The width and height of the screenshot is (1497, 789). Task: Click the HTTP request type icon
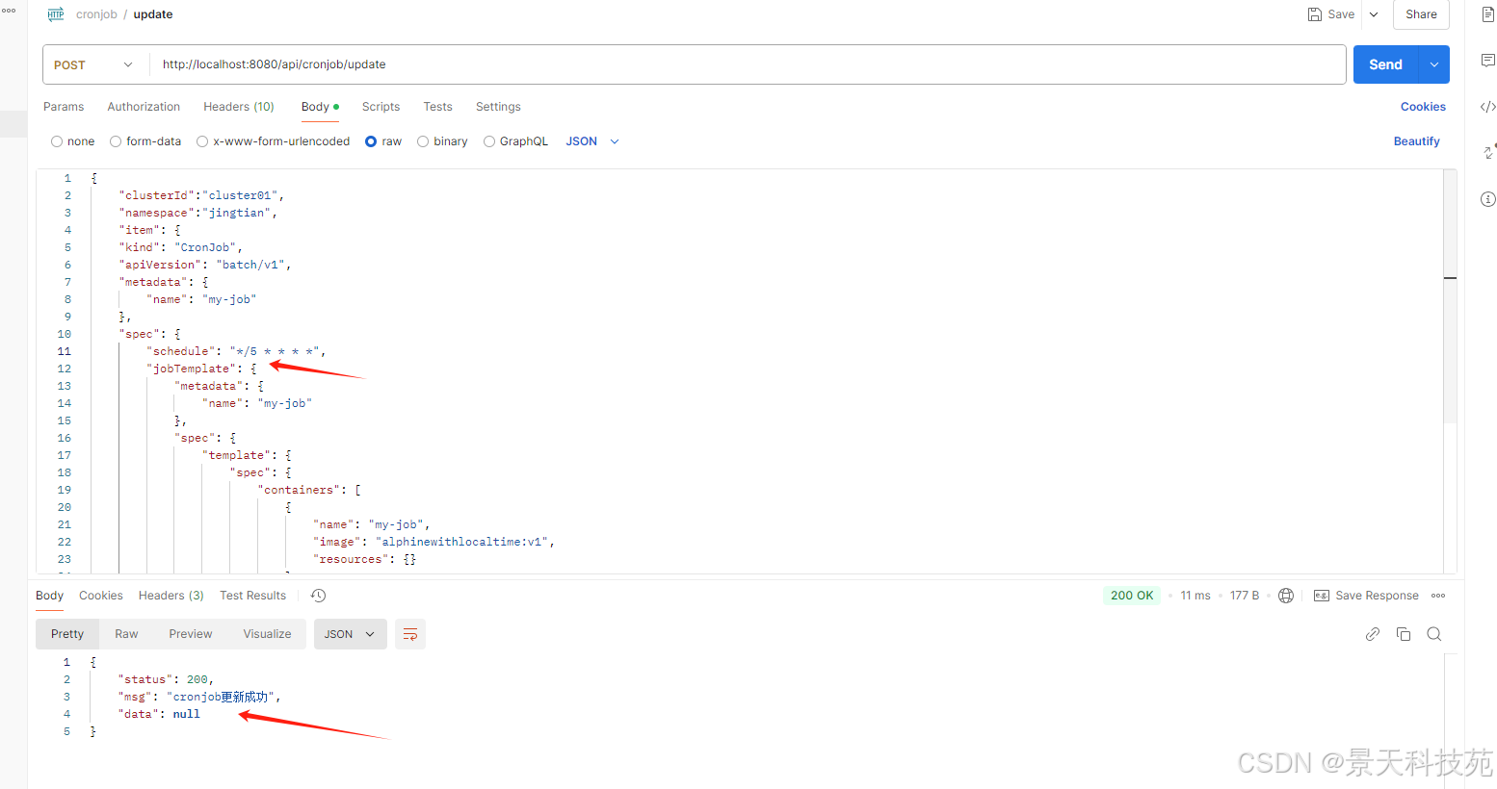pyautogui.click(x=56, y=14)
